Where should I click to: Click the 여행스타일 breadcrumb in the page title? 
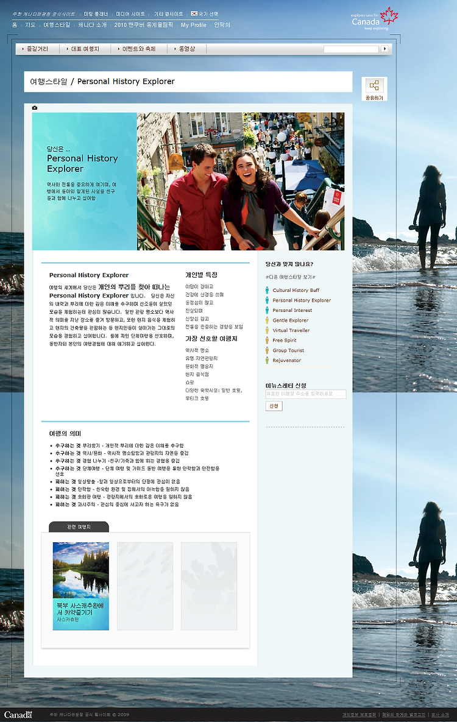click(x=48, y=82)
